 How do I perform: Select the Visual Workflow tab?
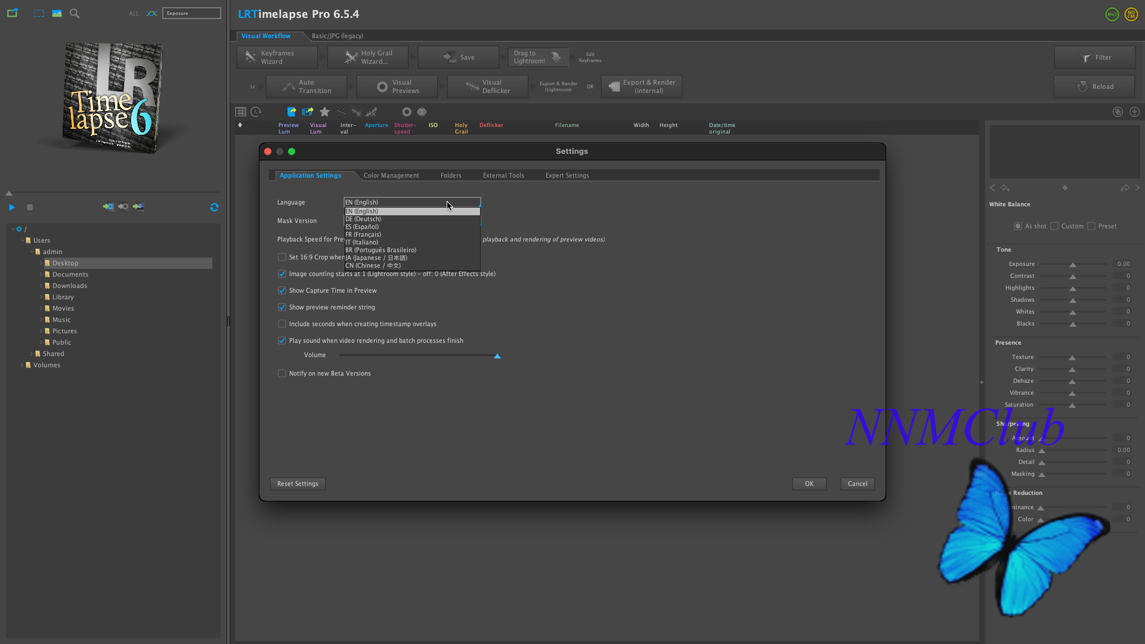[x=266, y=36]
